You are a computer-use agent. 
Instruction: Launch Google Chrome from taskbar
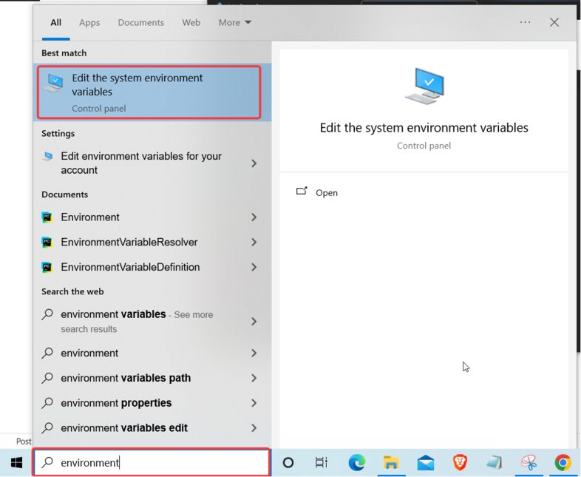coord(563,462)
